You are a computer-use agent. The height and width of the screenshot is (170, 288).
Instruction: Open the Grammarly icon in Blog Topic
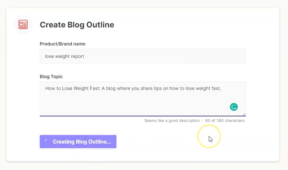234,107
